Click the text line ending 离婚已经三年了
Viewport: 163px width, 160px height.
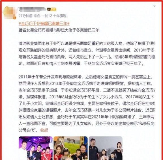81,64
